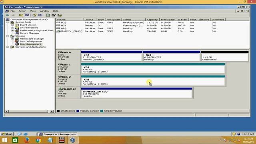256x144 pixels.
Task: Click Internet Explorer quick launch icon in guest
Action: (x=26, y=134)
